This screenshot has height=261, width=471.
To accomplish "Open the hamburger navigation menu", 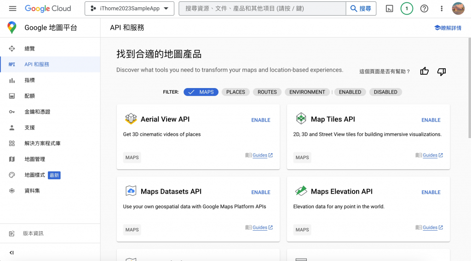I will [x=12, y=8].
